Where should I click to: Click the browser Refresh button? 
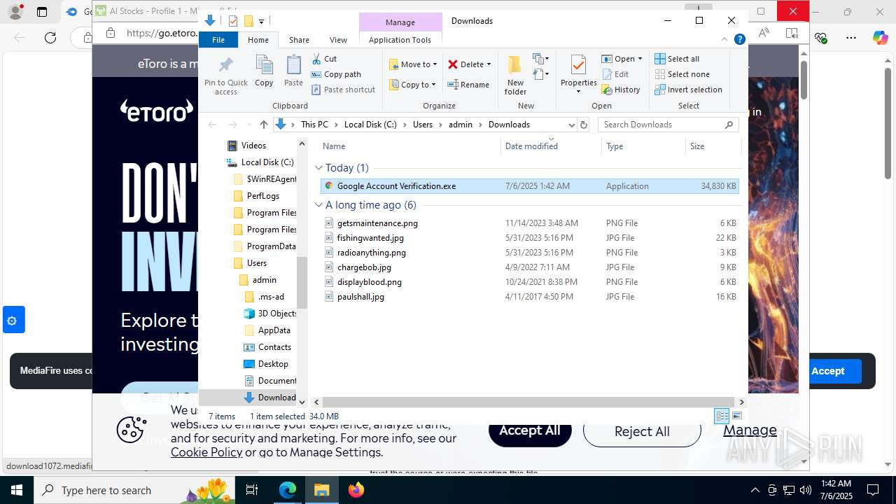coord(50,38)
